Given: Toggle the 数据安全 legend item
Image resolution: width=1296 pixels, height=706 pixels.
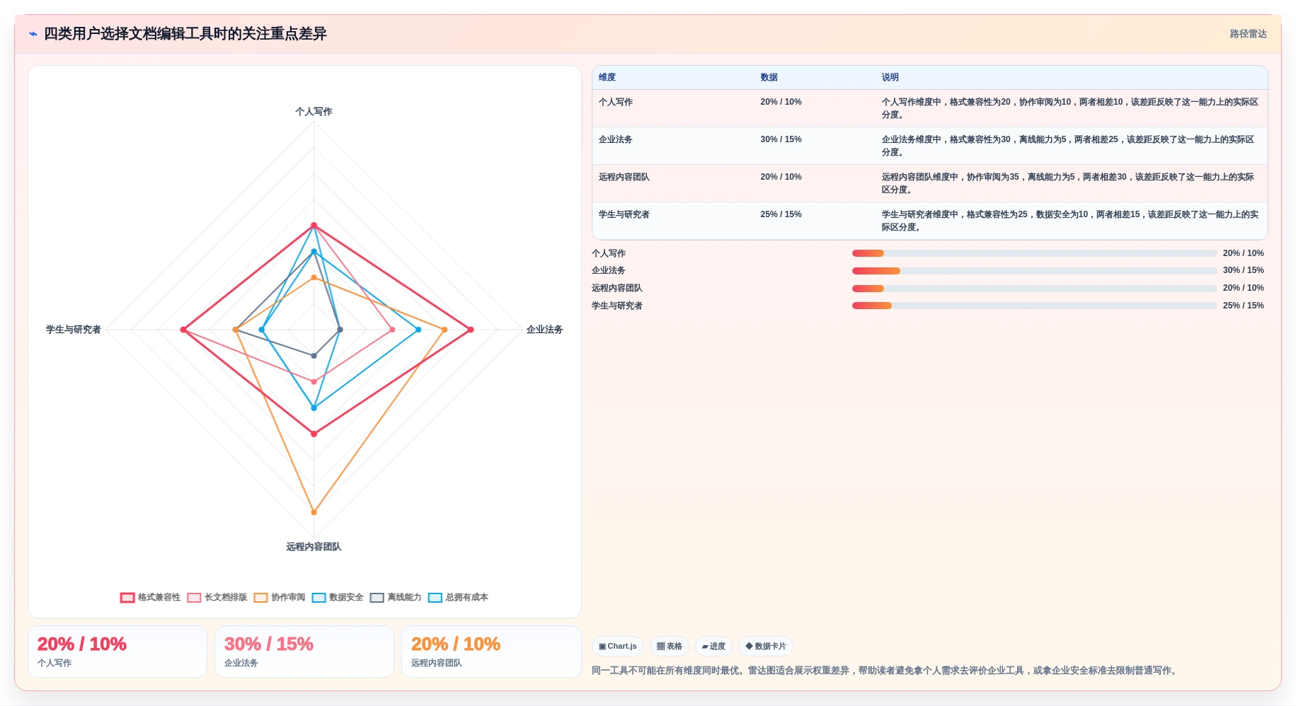Looking at the screenshot, I should pos(338,598).
